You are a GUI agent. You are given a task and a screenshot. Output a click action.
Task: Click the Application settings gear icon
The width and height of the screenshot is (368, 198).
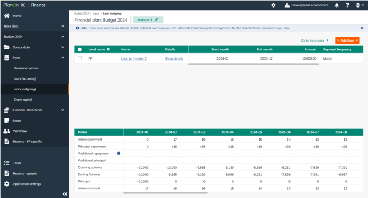tap(7, 184)
